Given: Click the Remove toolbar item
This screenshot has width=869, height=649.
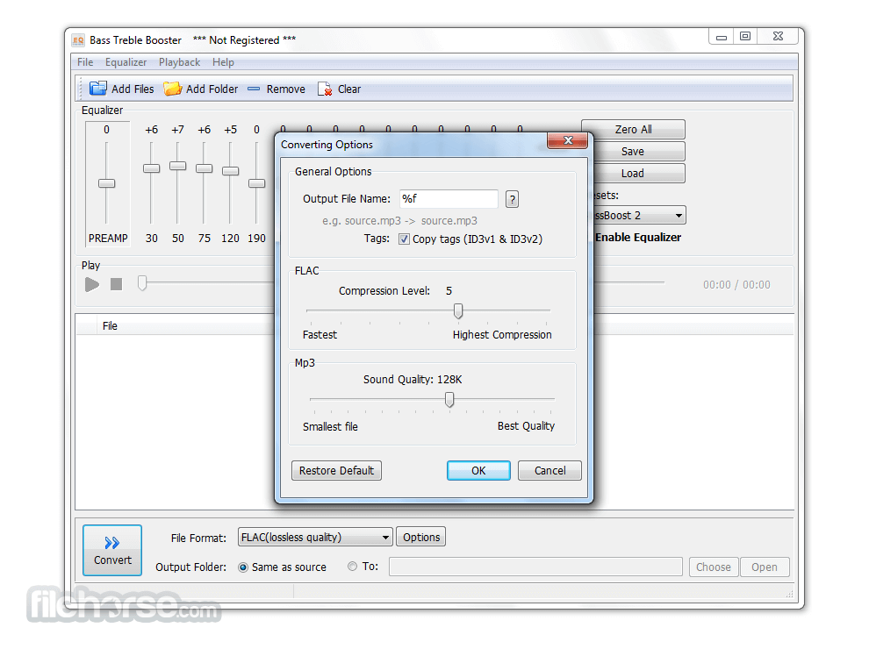Looking at the screenshot, I should pos(276,89).
